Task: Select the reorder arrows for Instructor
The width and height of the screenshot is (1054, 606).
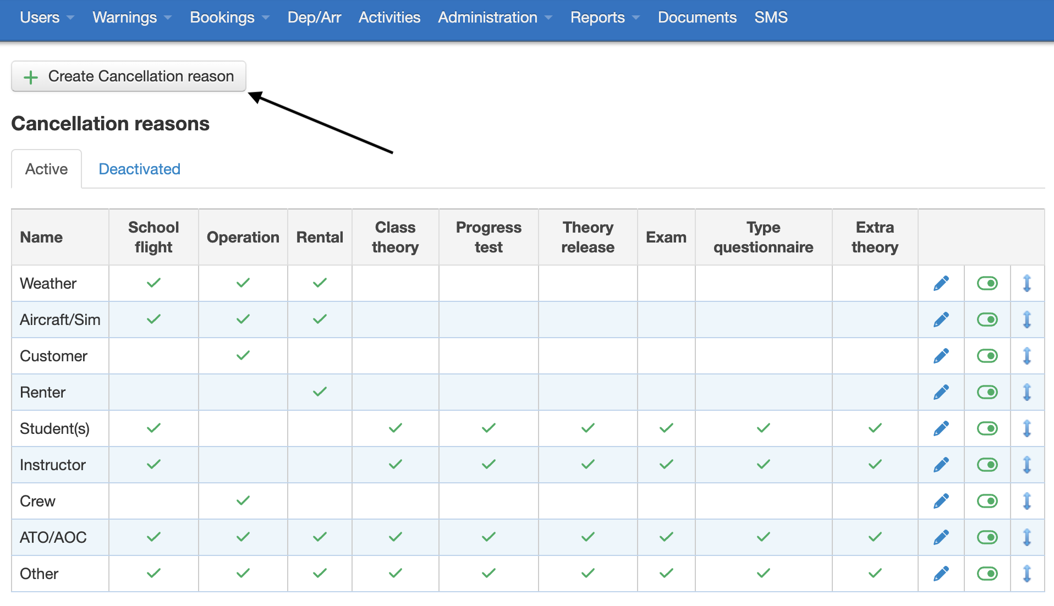Action: pos(1028,465)
